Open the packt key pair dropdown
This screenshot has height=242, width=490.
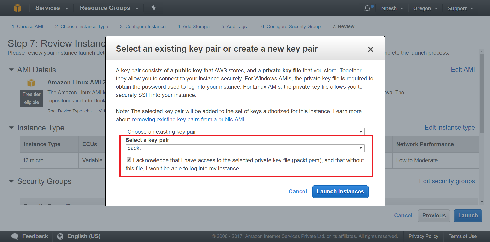245,148
